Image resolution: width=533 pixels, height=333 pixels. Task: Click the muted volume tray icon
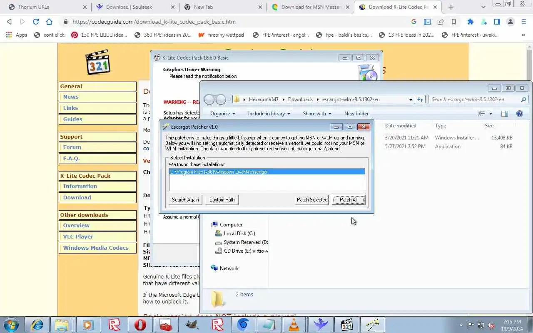coord(491,325)
